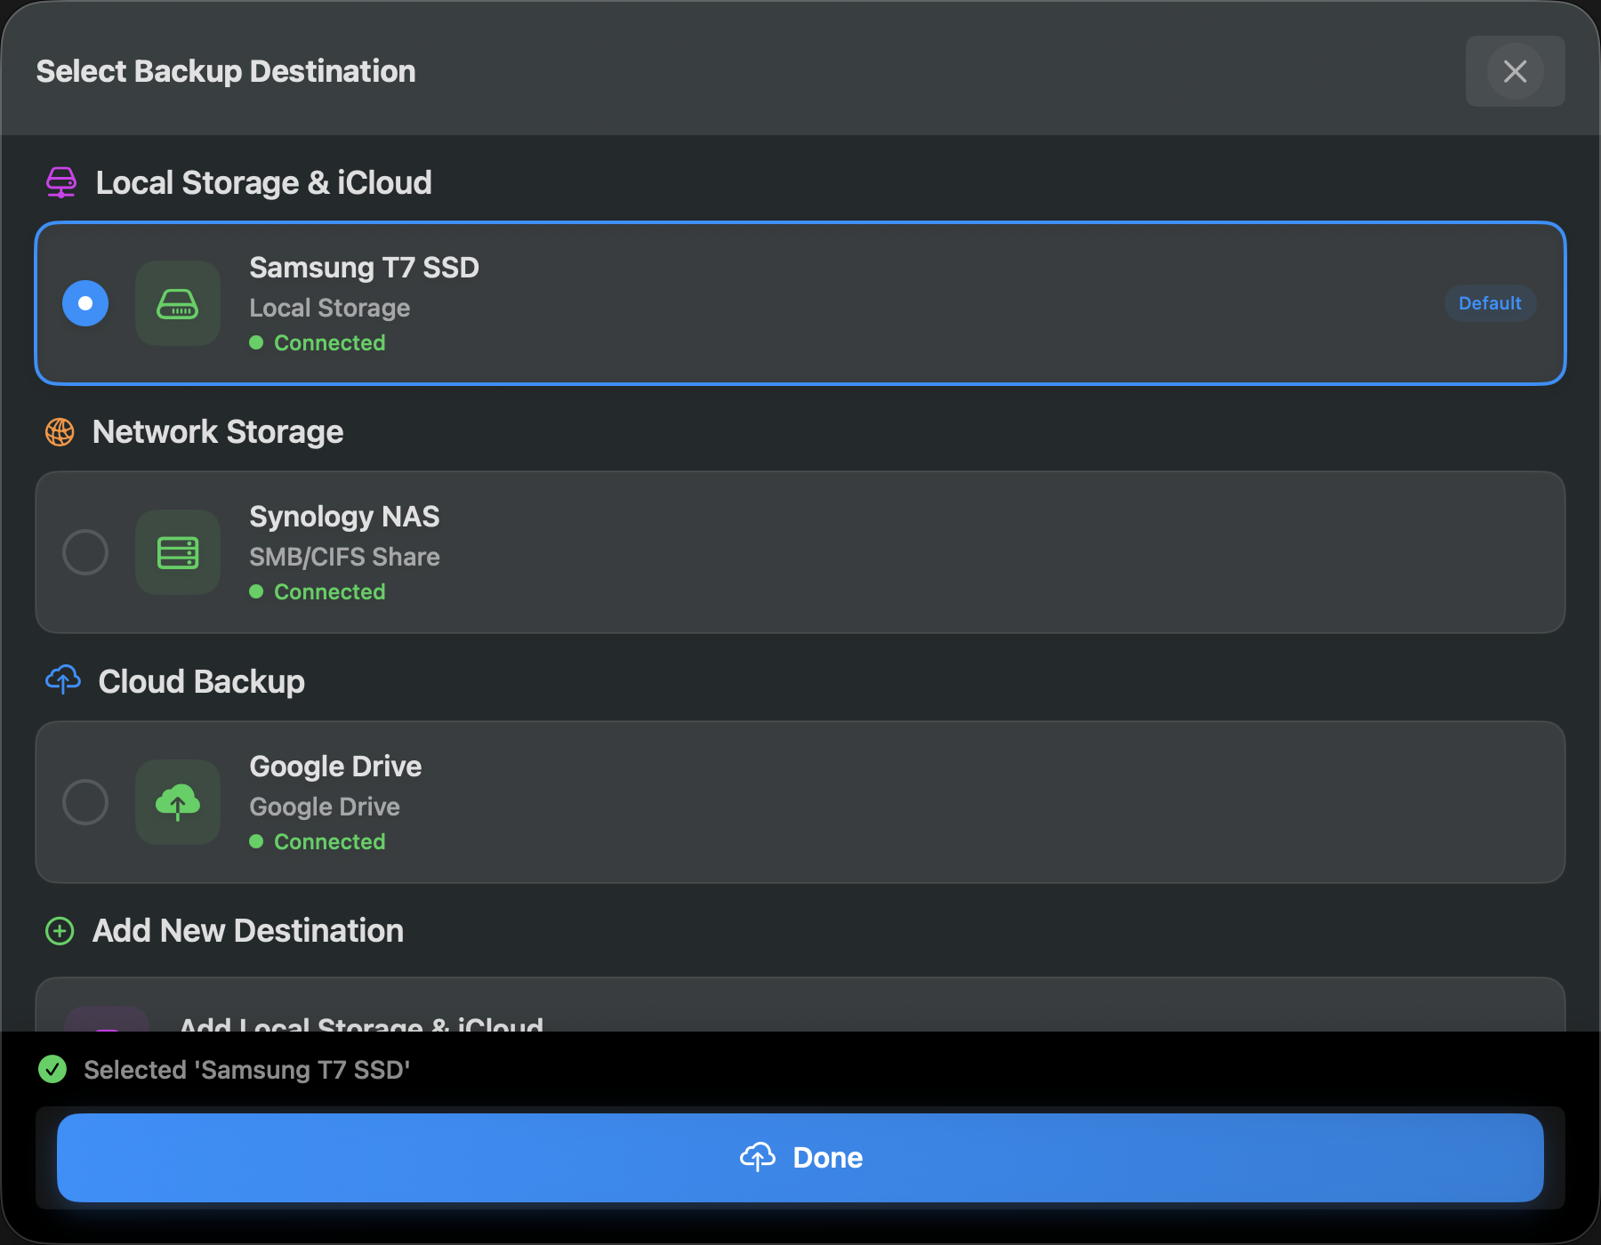Image resolution: width=1601 pixels, height=1245 pixels.
Task: Click the Samsung T7 SSD title text
Action: (x=364, y=268)
